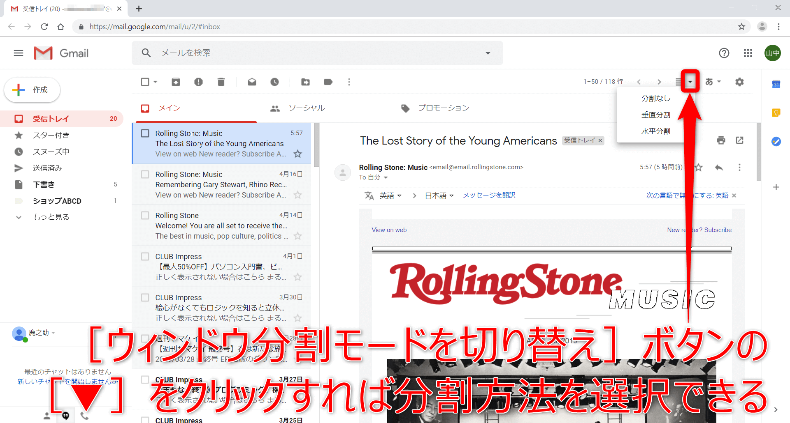Image resolution: width=790 pixels, height=423 pixels.
Task: Expand the search options dropdown arrow
Action: [x=488, y=53]
